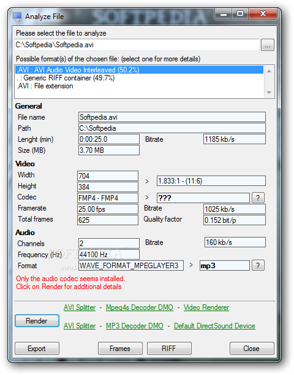Open the Frames view button
294x375 pixels.
pyautogui.click(x=120, y=349)
